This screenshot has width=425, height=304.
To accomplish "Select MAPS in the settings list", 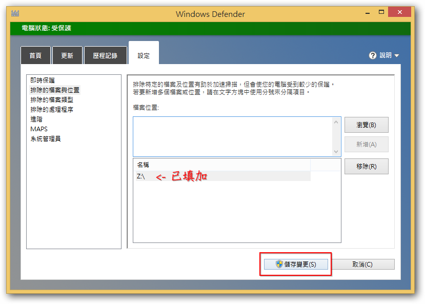I will pos(39,129).
